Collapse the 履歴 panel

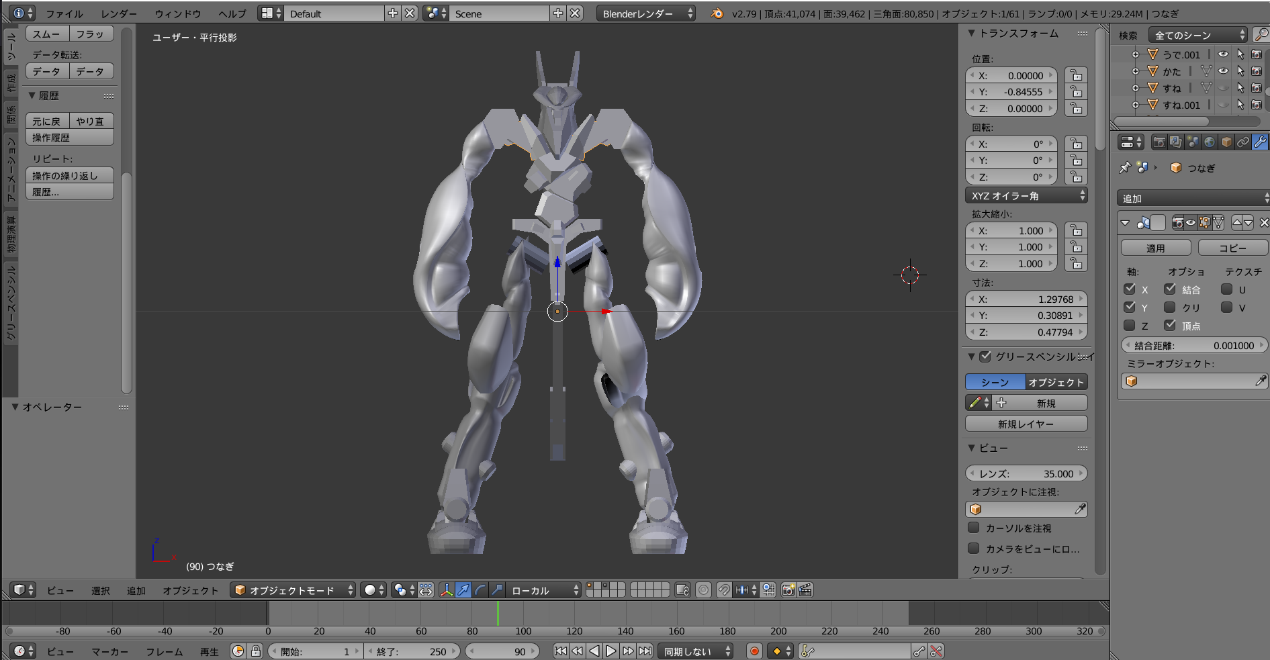32,95
